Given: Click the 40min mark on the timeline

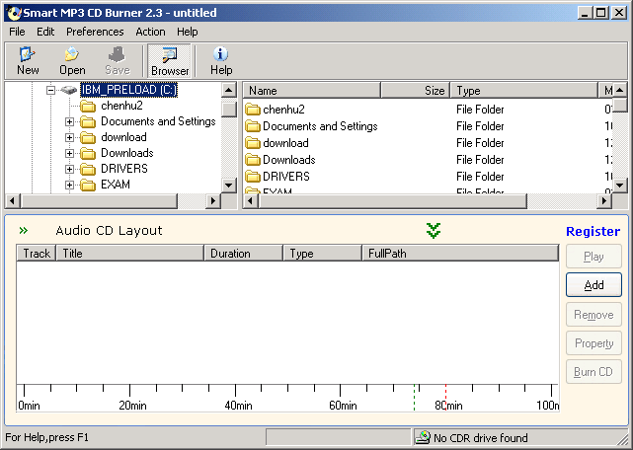Looking at the screenshot, I should pyautogui.click(x=238, y=406).
